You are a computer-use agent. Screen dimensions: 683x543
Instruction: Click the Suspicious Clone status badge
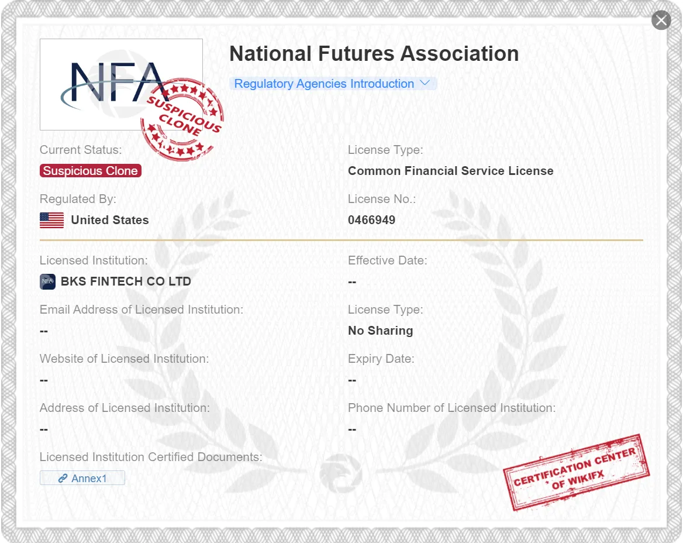click(91, 171)
